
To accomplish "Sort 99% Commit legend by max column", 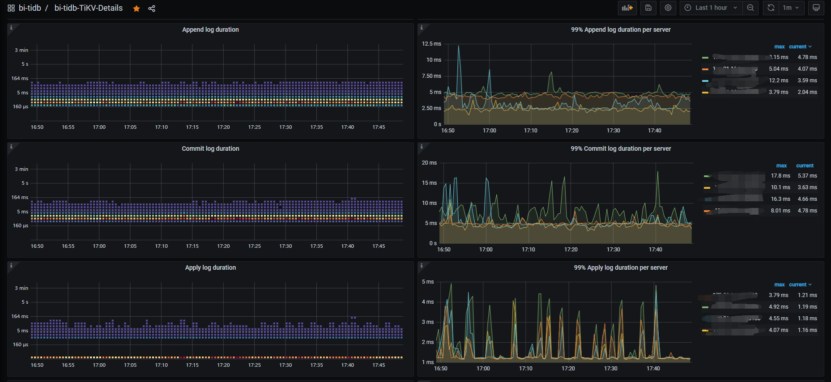I will point(781,166).
